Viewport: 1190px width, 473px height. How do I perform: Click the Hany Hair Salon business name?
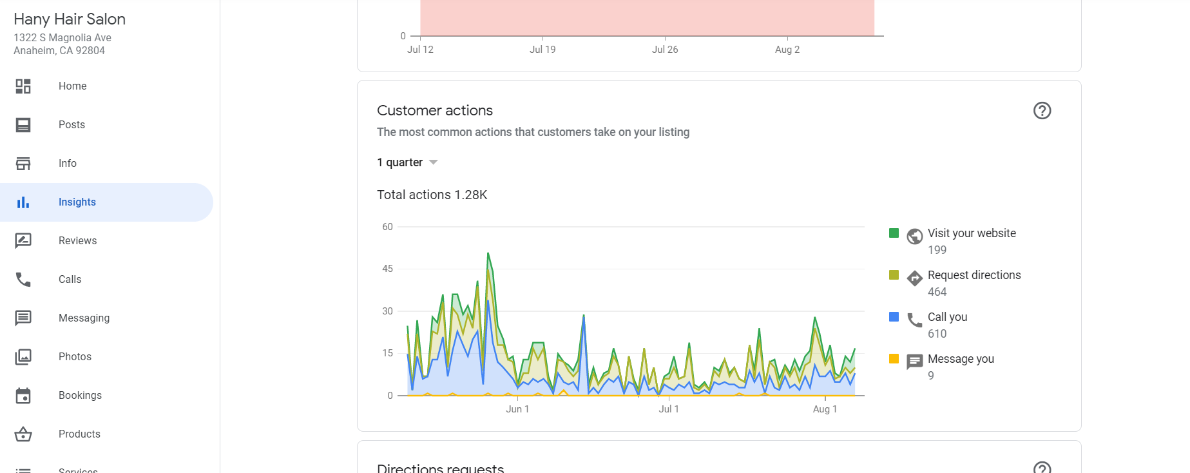click(70, 19)
